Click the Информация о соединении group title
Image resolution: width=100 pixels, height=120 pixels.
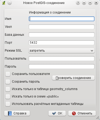pyautogui.click(x=50, y=12)
